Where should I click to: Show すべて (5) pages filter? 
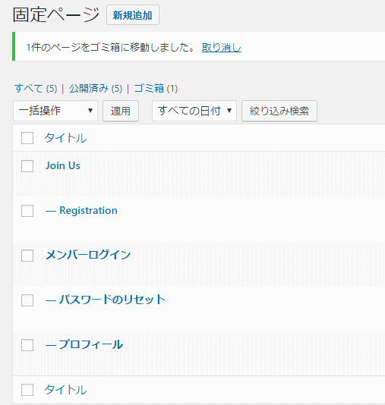click(36, 89)
